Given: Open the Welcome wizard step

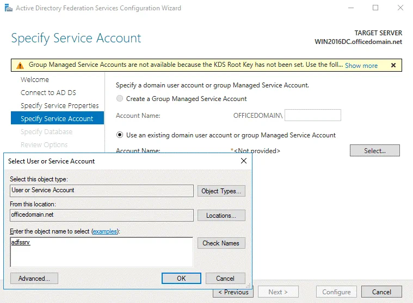Looking at the screenshot, I should (x=35, y=80).
